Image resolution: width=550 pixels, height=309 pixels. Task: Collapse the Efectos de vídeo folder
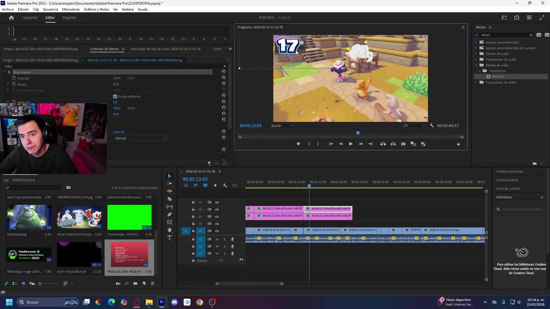(476, 65)
